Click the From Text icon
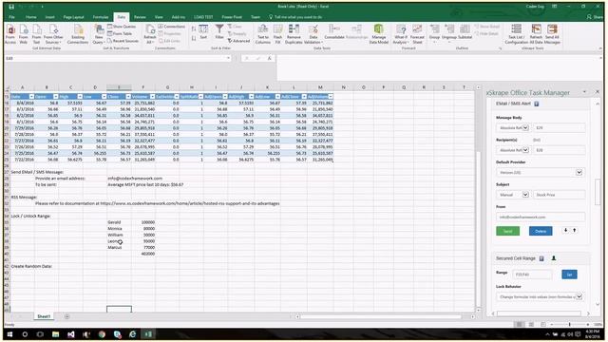 pos(36,34)
